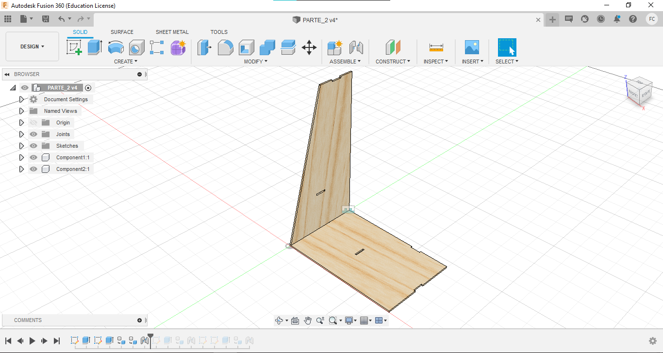Expand the Component2:1 node
The image size is (663, 353).
click(21, 169)
